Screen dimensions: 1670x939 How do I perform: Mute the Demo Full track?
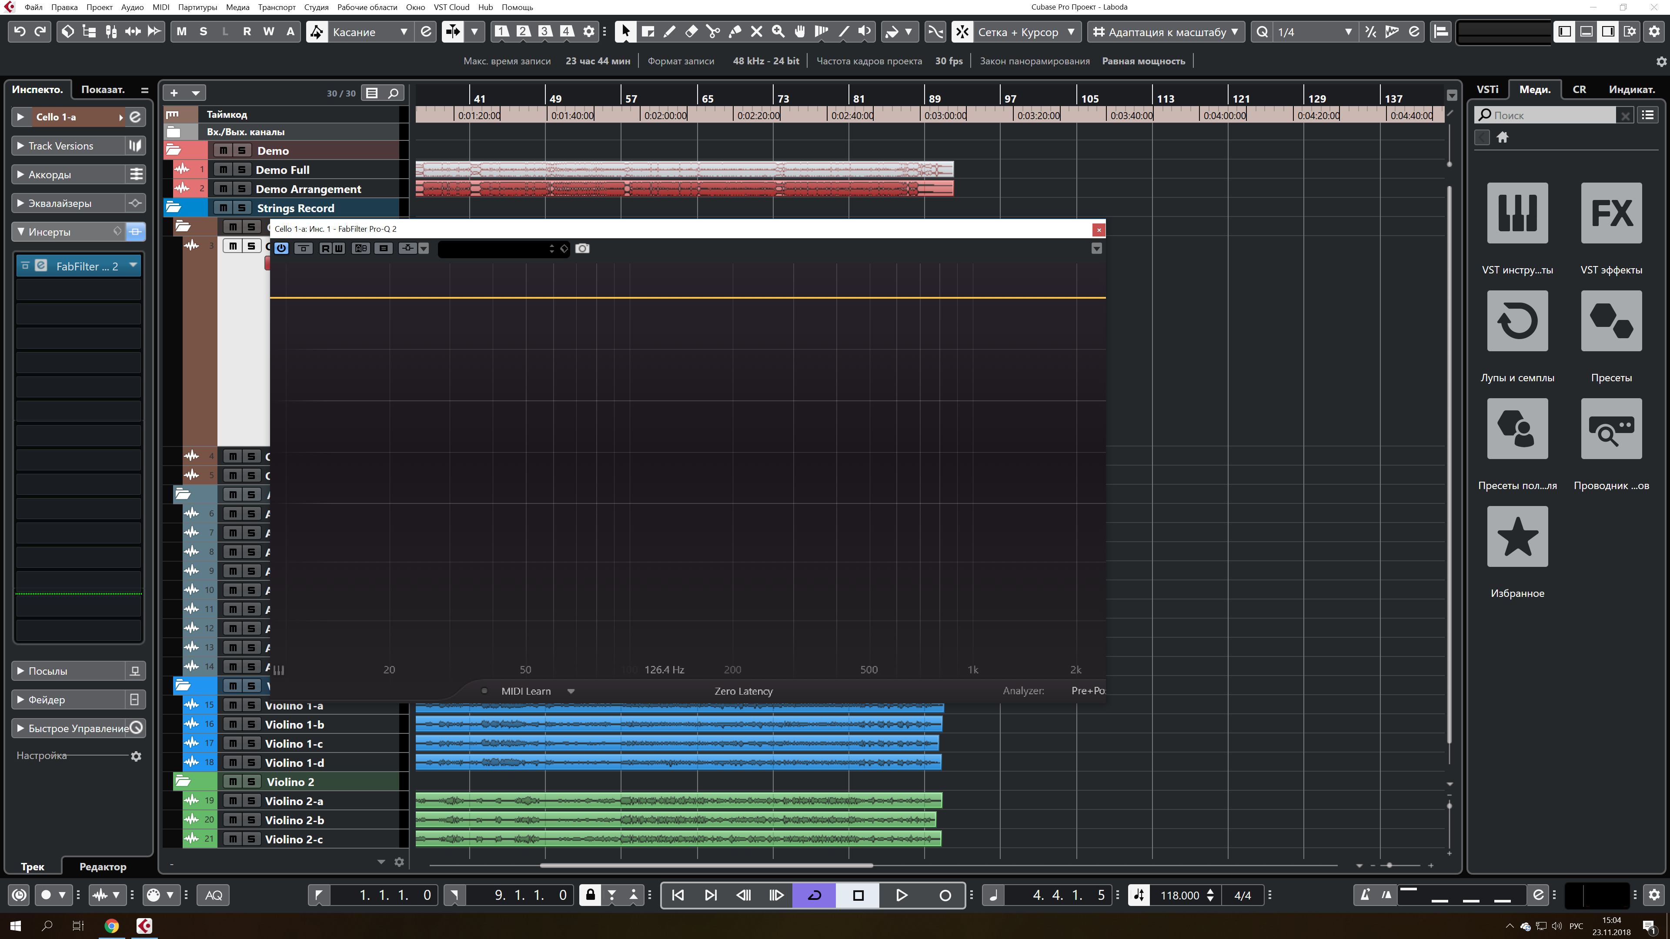pos(223,170)
